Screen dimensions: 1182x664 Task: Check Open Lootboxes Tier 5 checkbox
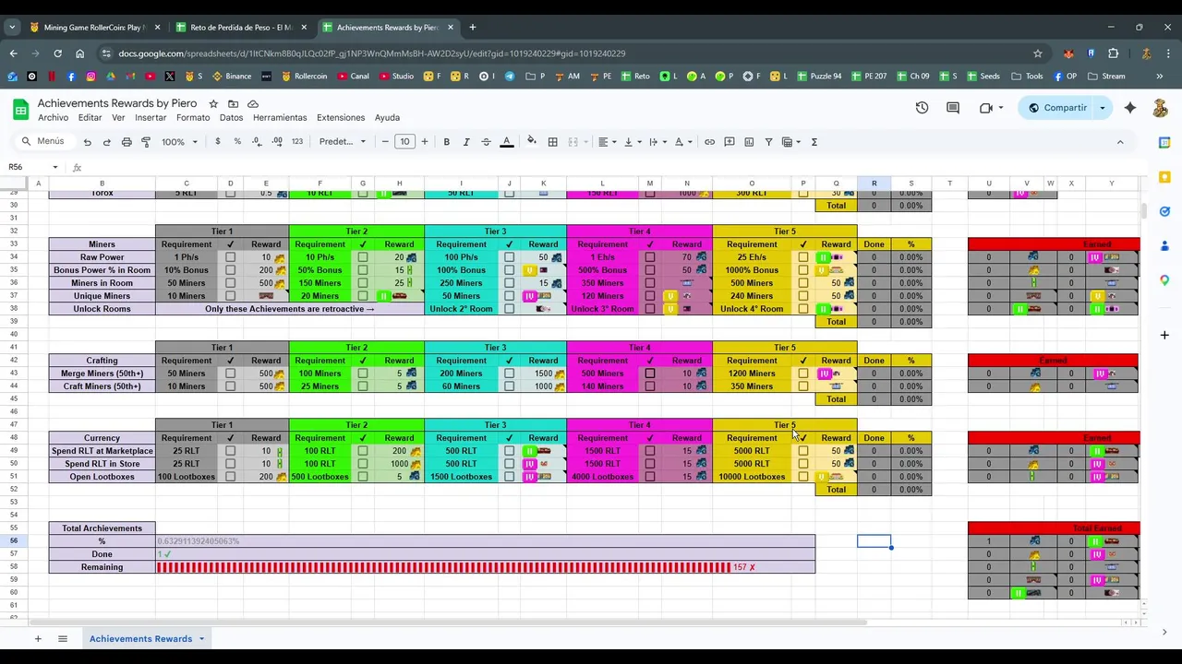coord(802,477)
